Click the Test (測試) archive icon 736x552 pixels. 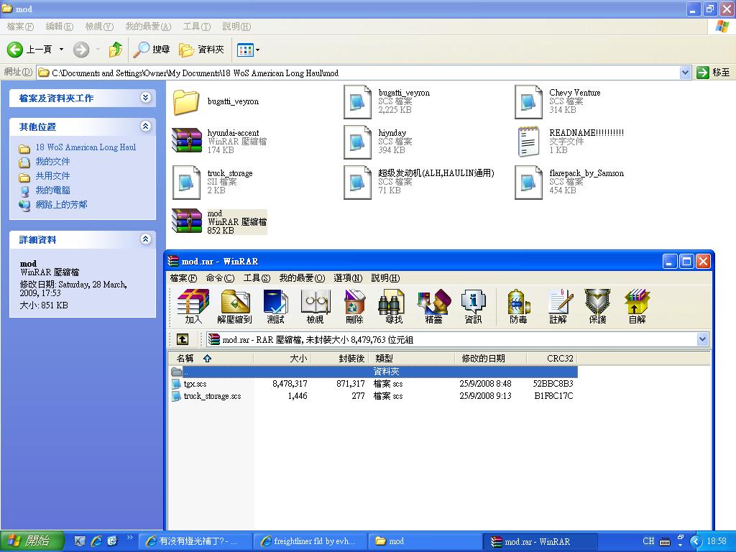click(275, 305)
